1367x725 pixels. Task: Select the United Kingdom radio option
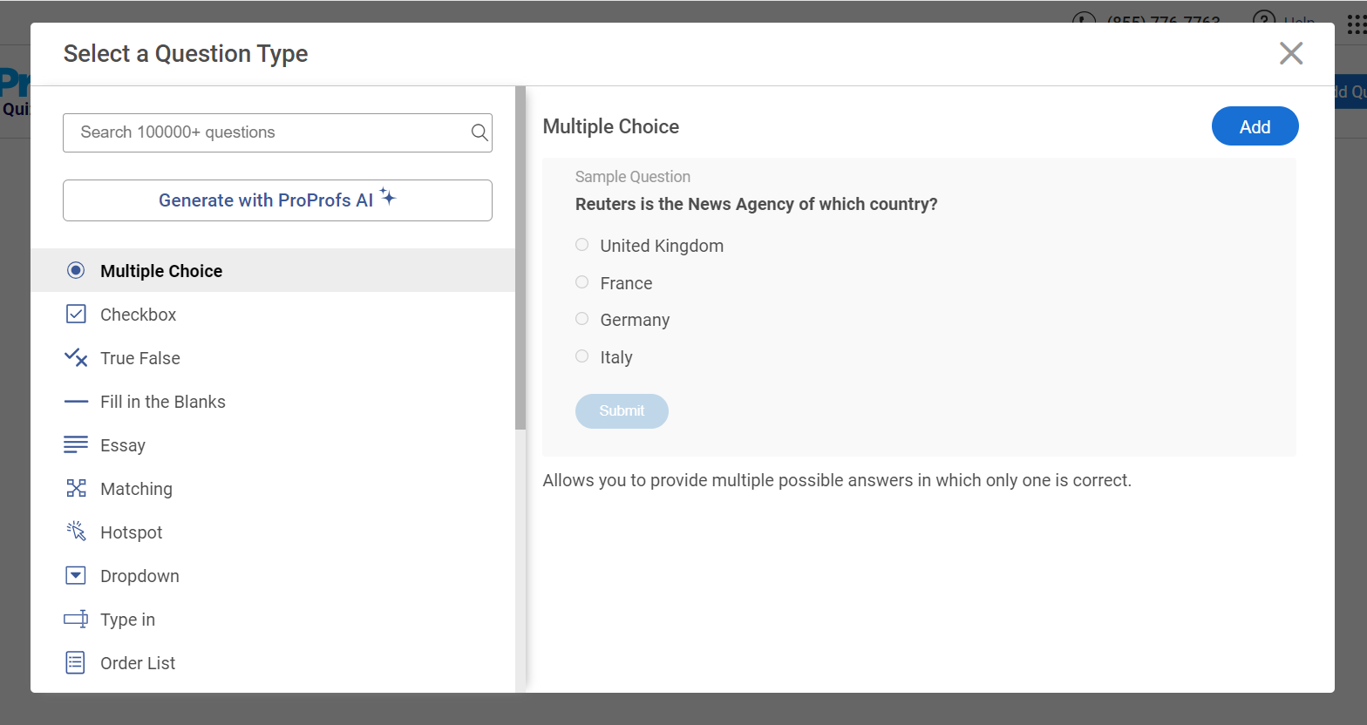582,245
